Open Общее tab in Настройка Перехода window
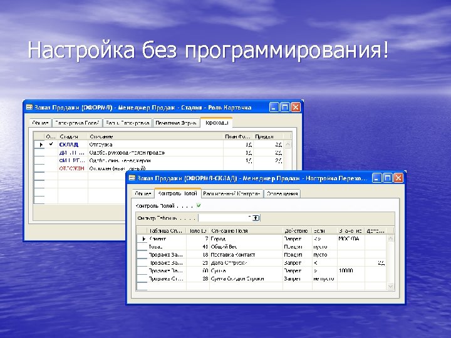 pyautogui.click(x=143, y=193)
